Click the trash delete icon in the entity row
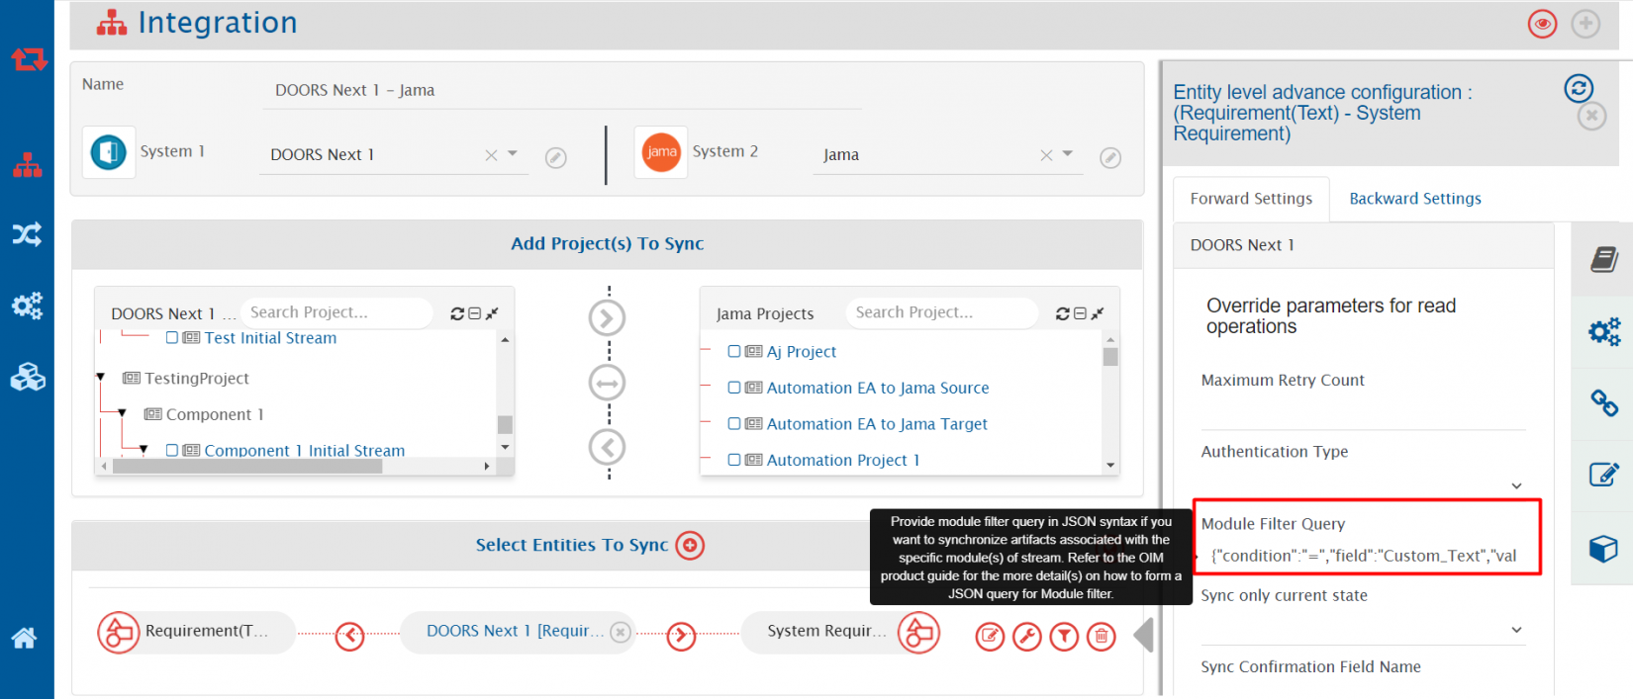1633x699 pixels. (x=1101, y=637)
